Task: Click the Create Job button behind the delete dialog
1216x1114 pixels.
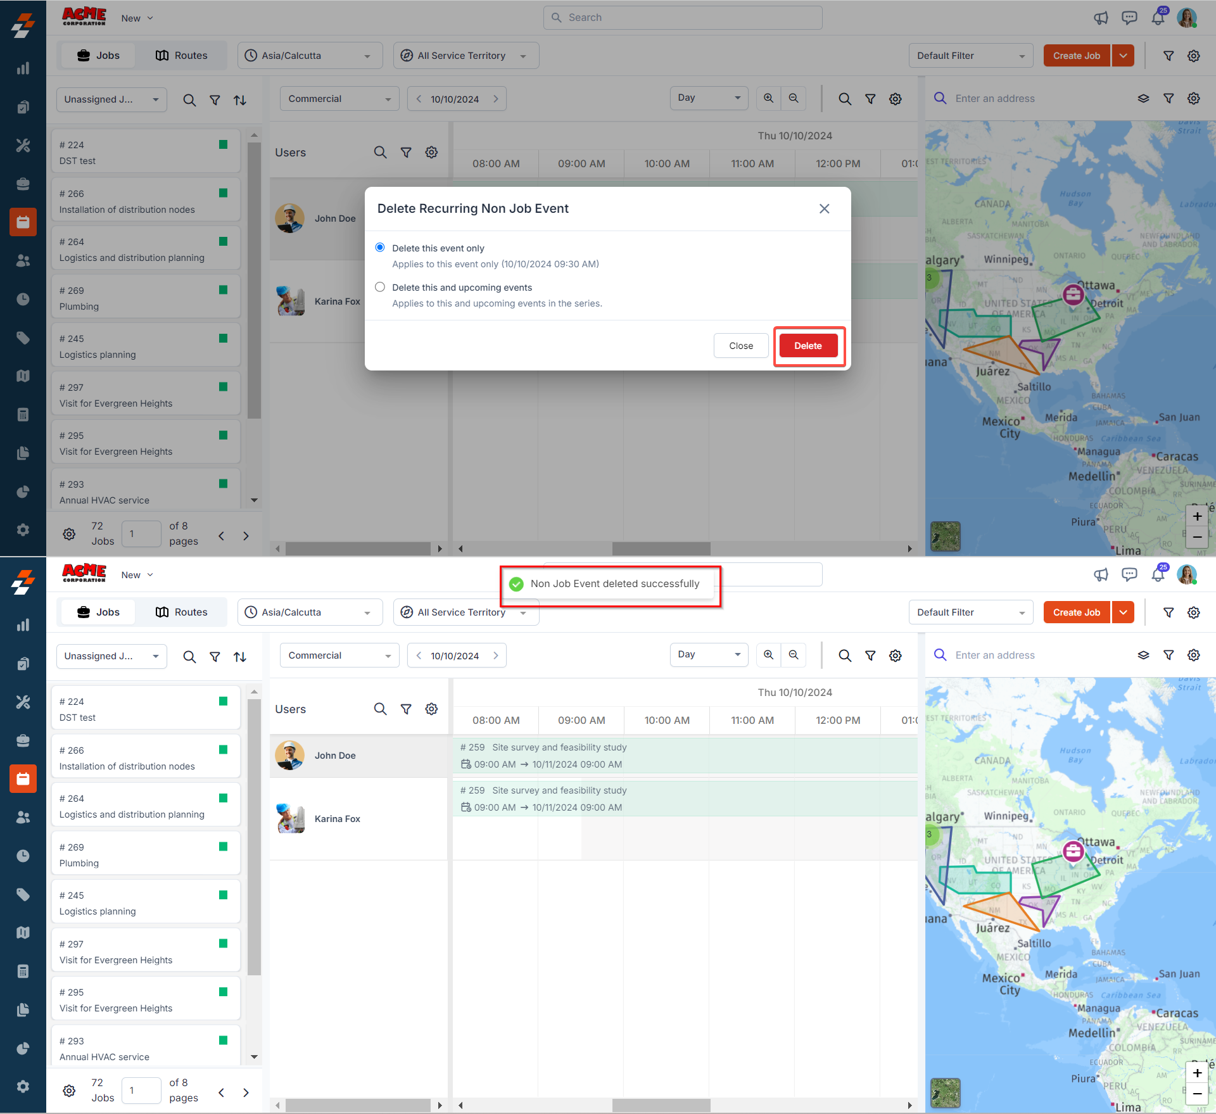Action: tap(1077, 56)
